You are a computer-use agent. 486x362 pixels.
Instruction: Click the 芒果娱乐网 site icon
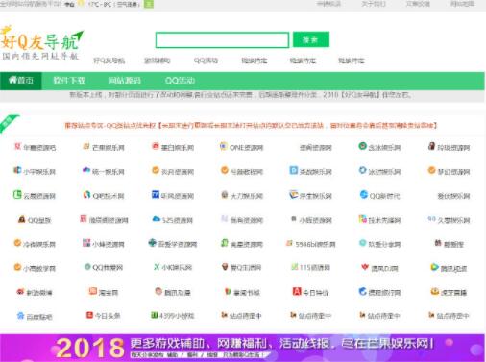[x=85, y=146]
